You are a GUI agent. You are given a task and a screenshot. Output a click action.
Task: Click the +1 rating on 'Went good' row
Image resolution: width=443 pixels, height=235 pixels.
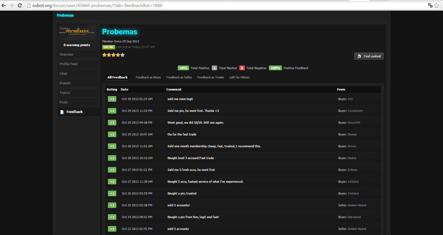point(112,123)
